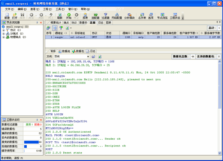Switch to the lower 日志 tab
The height and width of the screenshot is (161, 223).
tap(91, 51)
